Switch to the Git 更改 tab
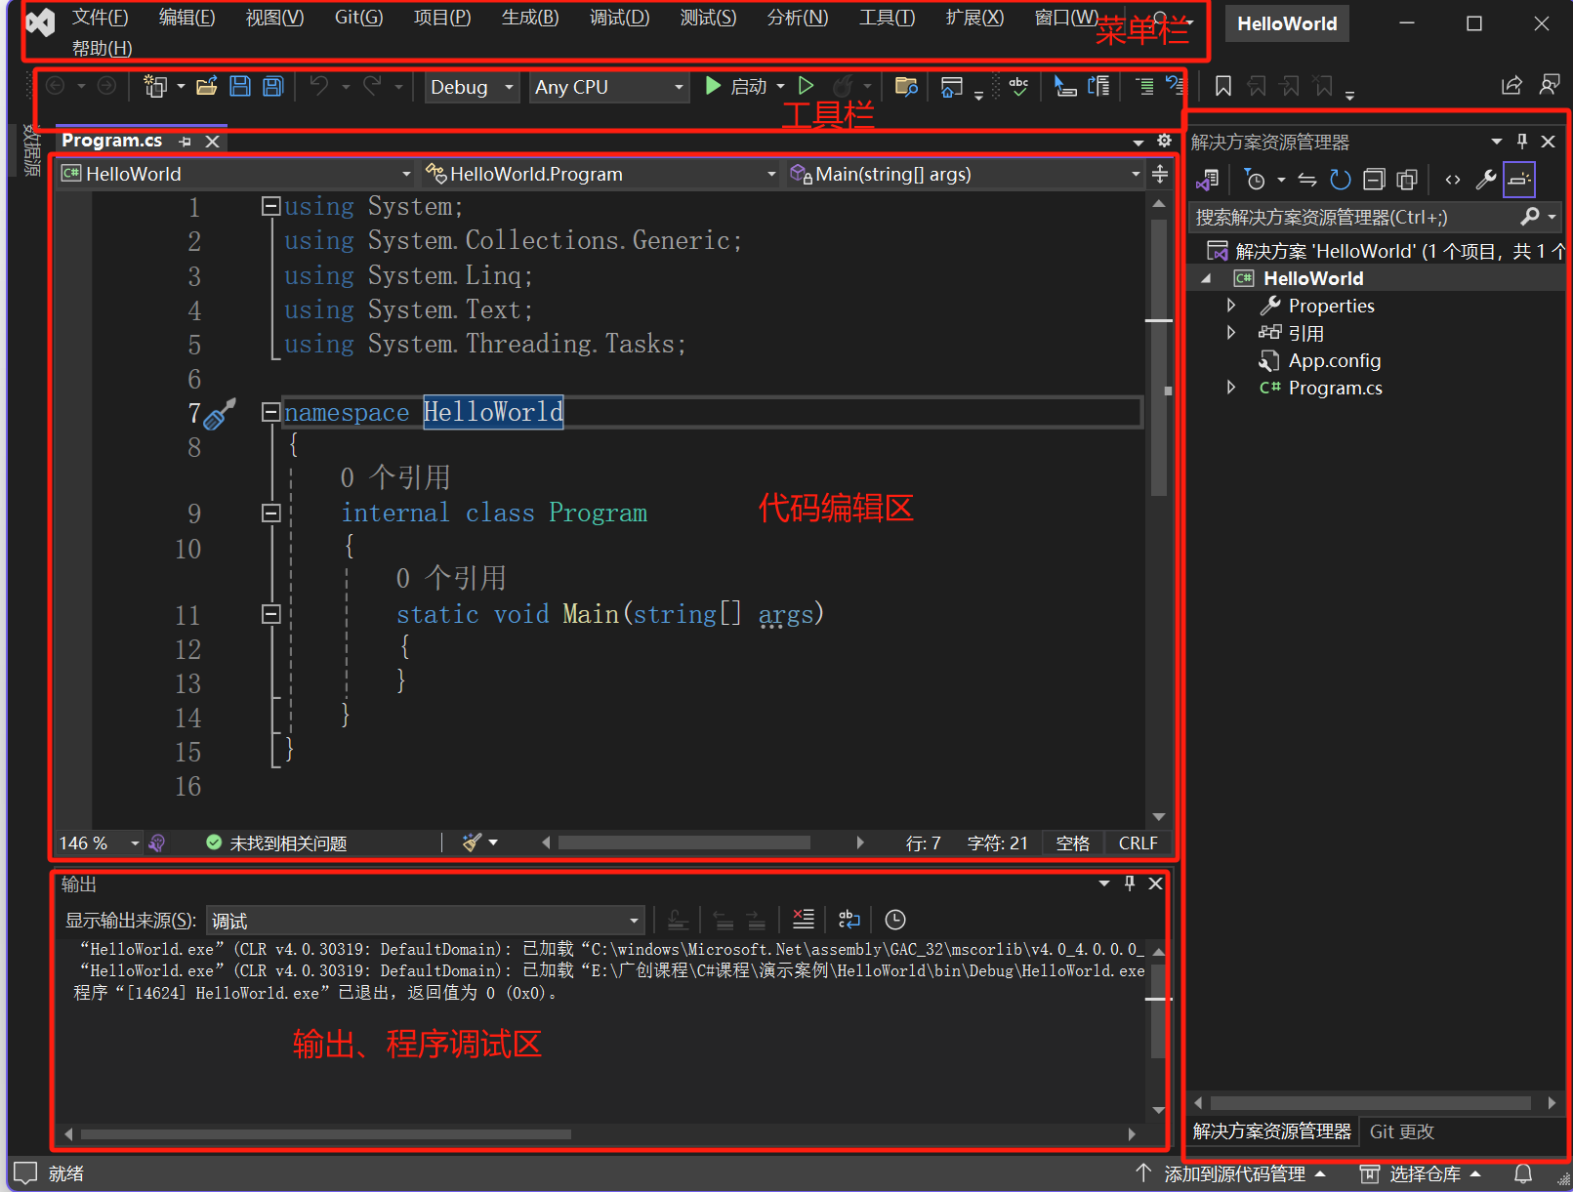 tap(1401, 1131)
